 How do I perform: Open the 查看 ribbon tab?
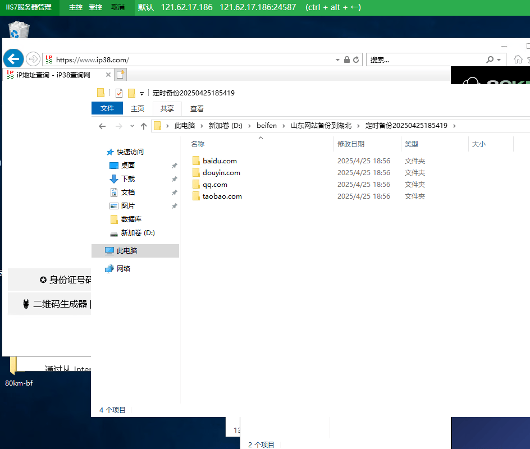(x=197, y=108)
